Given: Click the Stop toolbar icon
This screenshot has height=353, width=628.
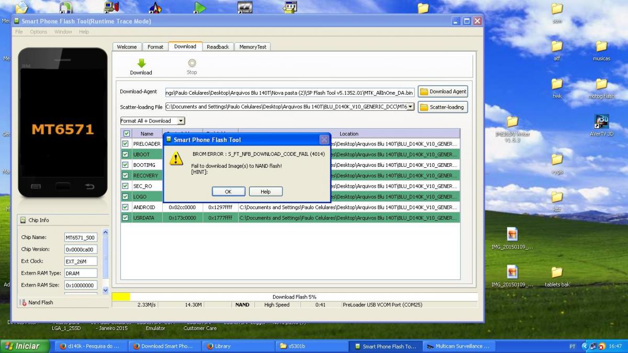Looking at the screenshot, I should tap(192, 63).
